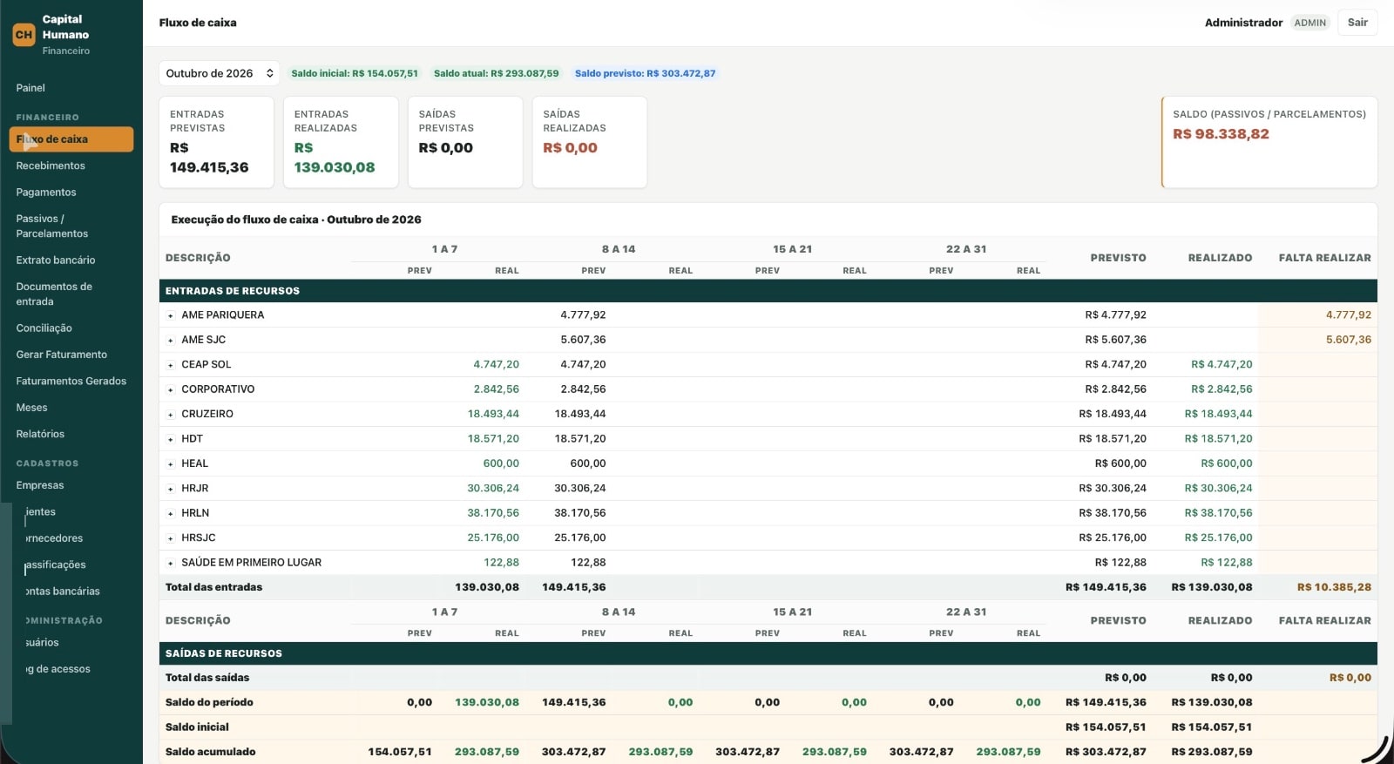The height and width of the screenshot is (764, 1394).
Task: Select Fluxo de caixa menu item
Action: coord(71,139)
